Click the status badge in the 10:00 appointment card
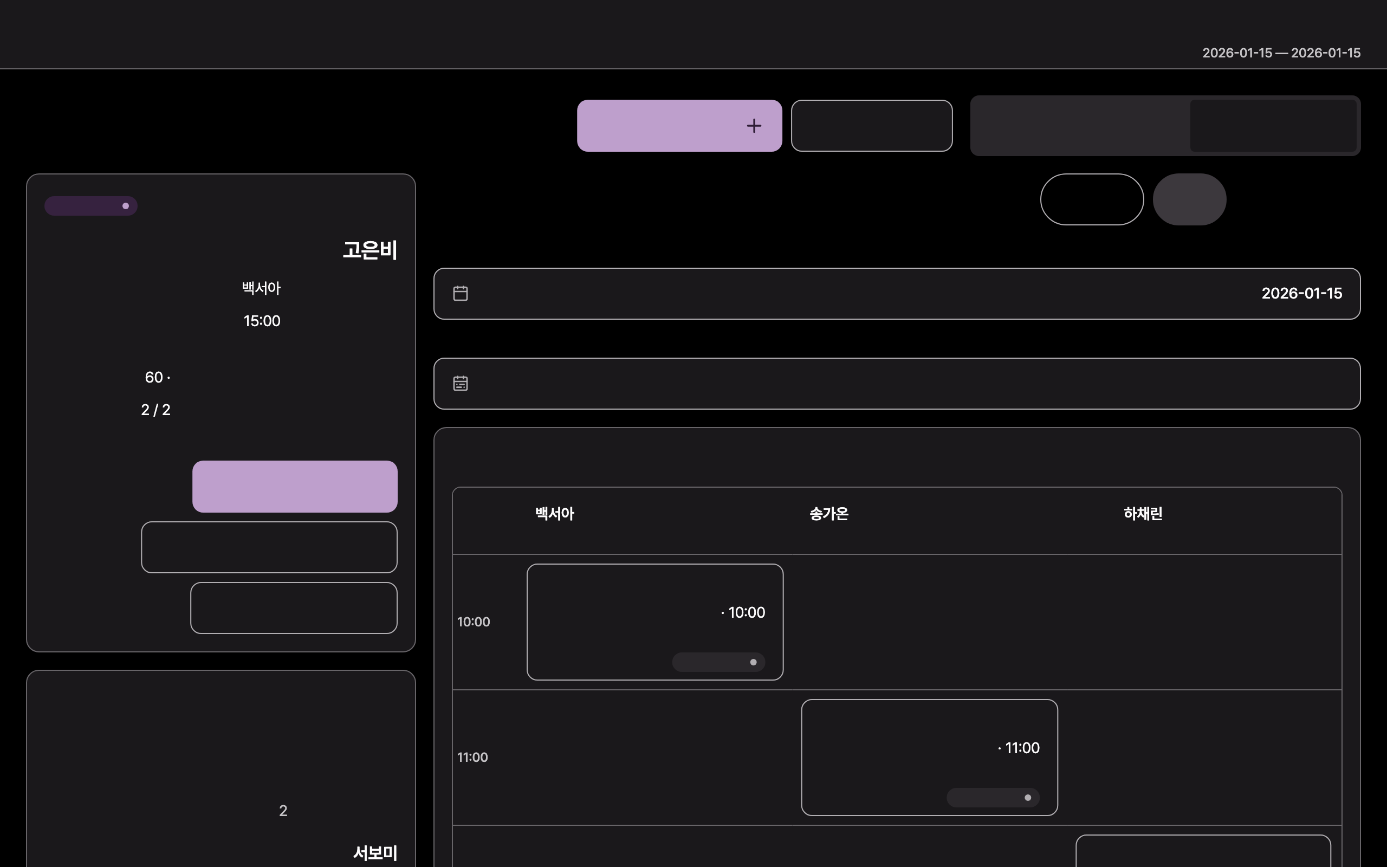The image size is (1387, 867). tap(718, 662)
